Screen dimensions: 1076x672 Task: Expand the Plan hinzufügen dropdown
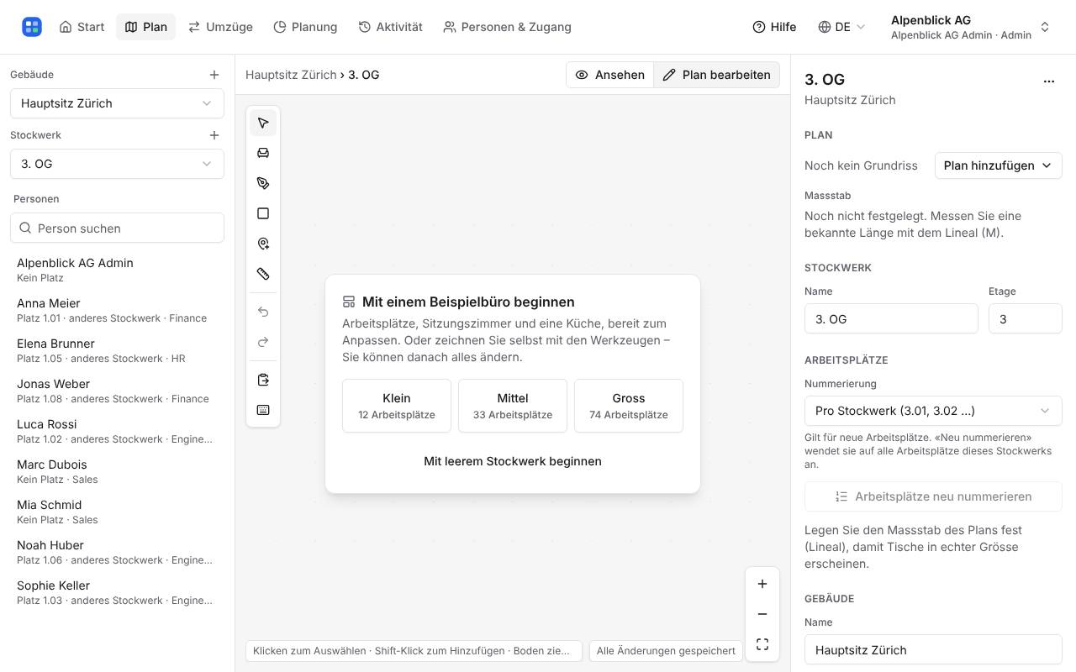(x=998, y=165)
